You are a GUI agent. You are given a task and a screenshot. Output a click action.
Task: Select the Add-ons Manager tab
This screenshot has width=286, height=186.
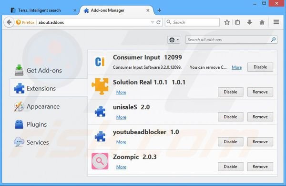click(117, 10)
